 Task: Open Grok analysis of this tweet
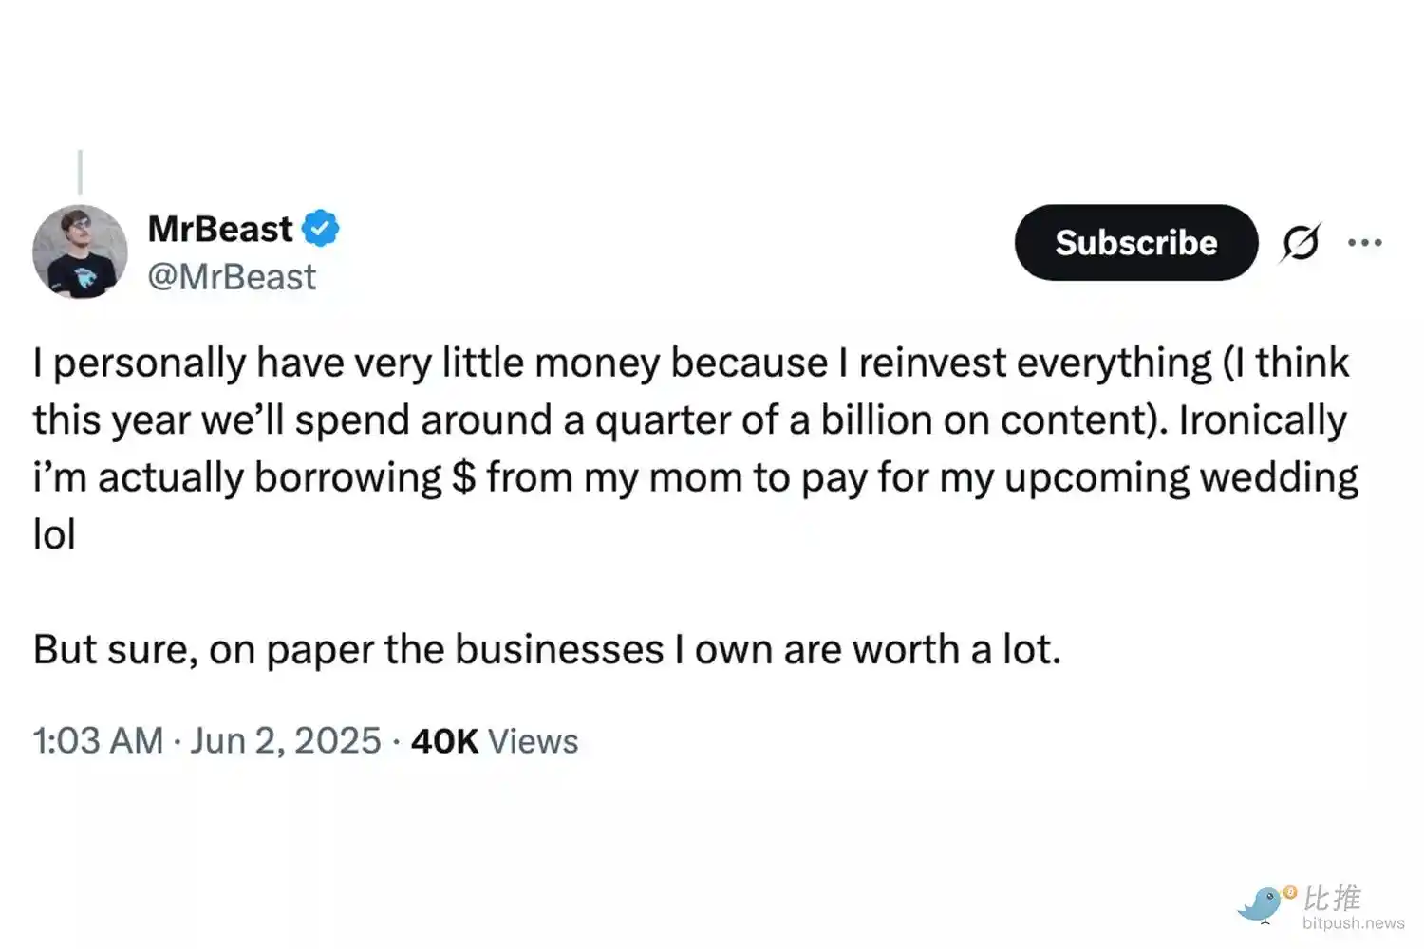click(x=1300, y=242)
